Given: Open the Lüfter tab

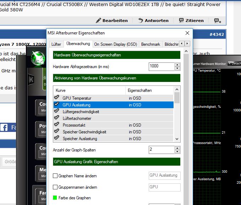Looking at the screenshot, I should 56,44.
